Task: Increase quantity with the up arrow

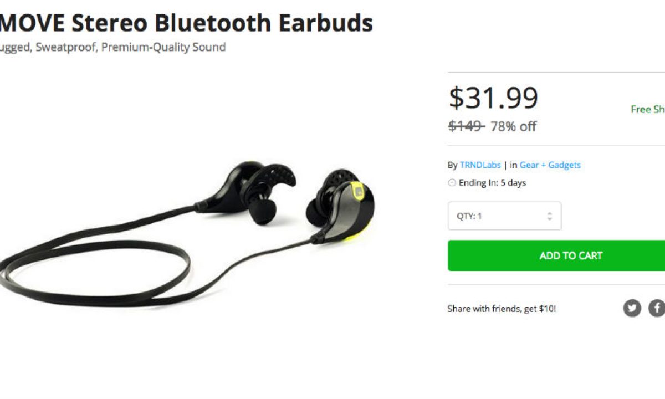Action: pos(549,213)
